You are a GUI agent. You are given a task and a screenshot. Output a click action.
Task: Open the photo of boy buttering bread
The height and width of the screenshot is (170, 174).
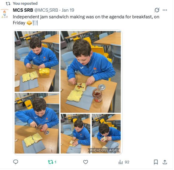(x=37, y=62)
